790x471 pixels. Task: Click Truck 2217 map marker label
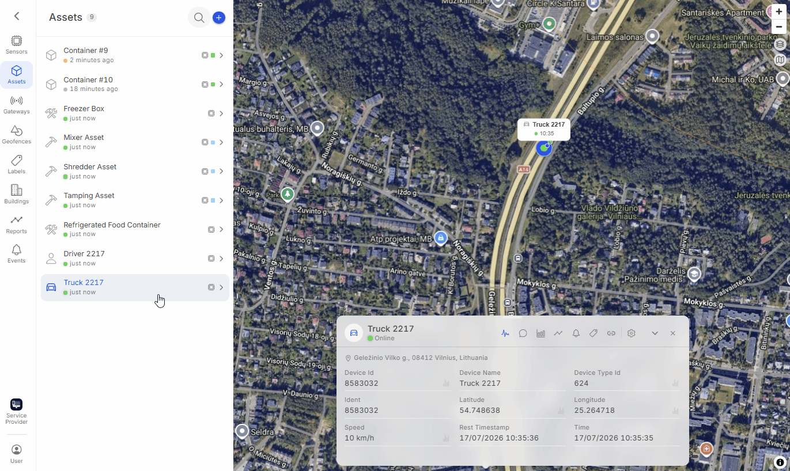click(x=543, y=129)
